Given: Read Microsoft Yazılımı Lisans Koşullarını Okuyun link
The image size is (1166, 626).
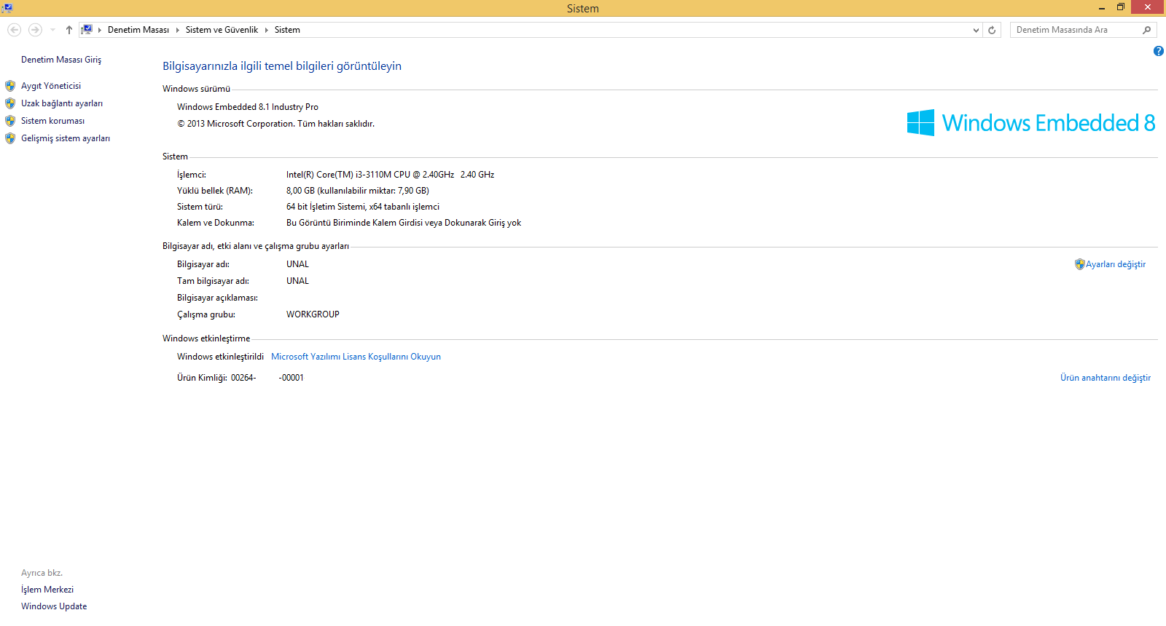Looking at the screenshot, I should click(x=356, y=357).
